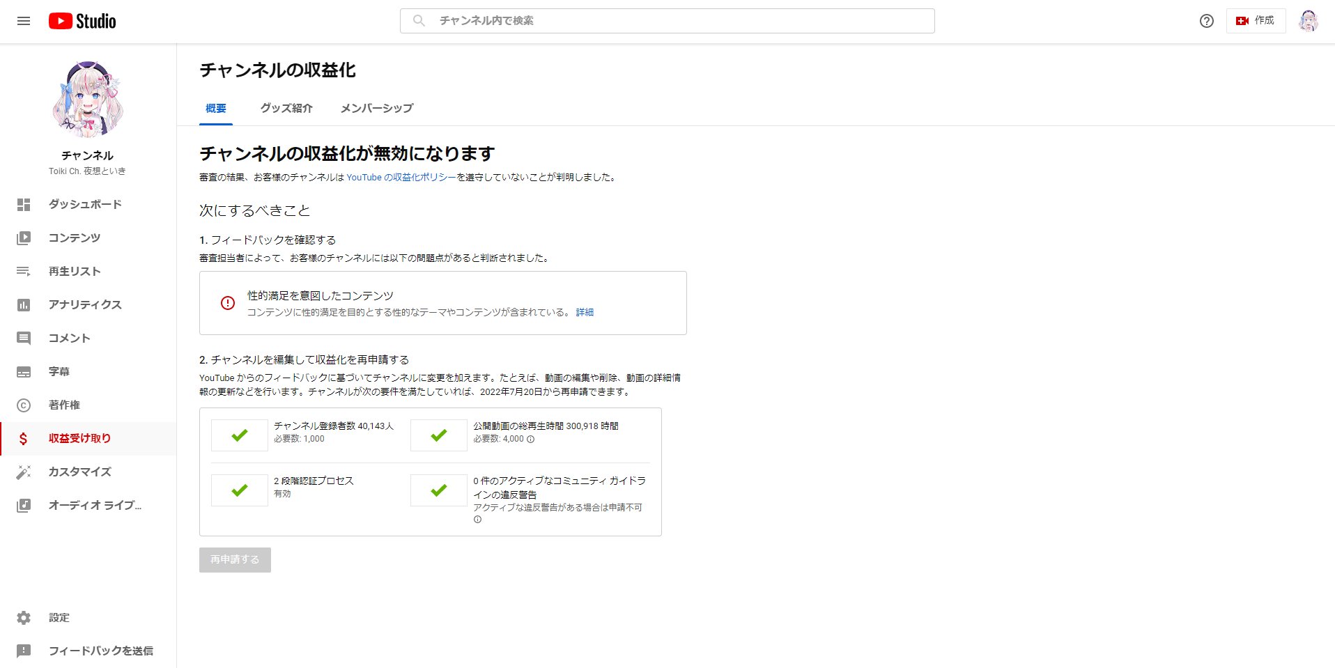
Task: Select the 概要 tab
Action: click(216, 109)
